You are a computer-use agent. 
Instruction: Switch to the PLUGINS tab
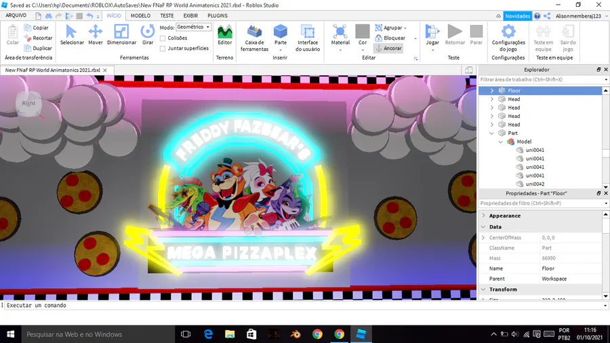[x=218, y=16]
